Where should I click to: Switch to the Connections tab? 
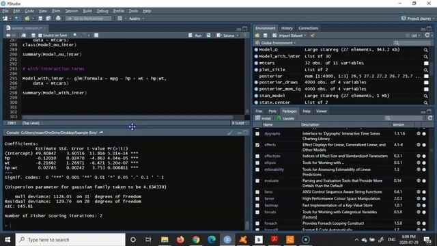coord(308,28)
